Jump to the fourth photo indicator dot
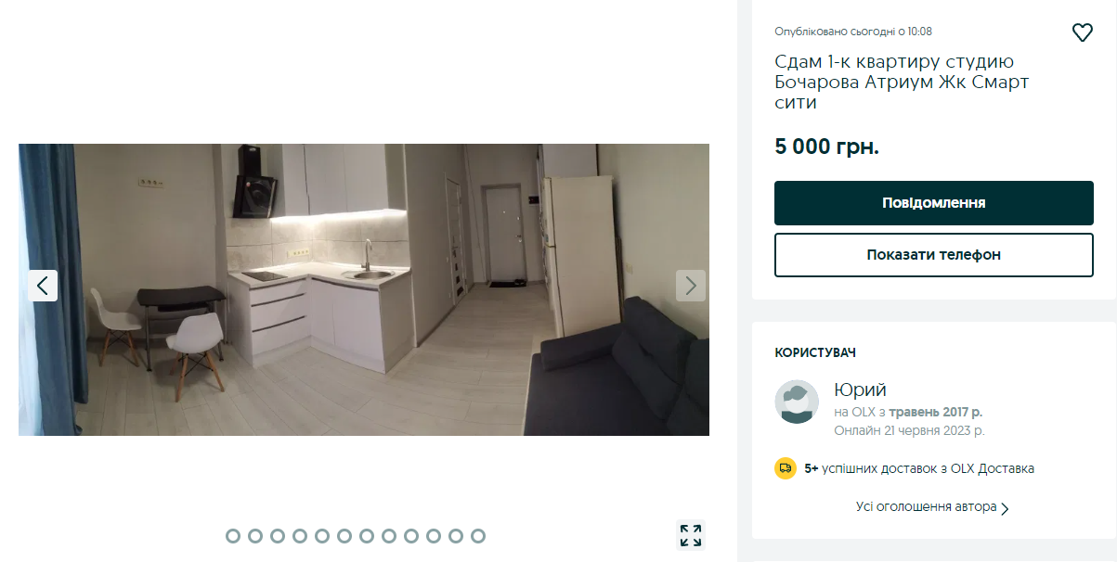 pos(300,536)
